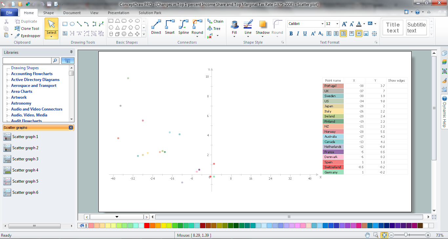This screenshot has height=239, width=448.
Task: Open the Calibri font name dropdown
Action: pyautogui.click(x=322, y=24)
